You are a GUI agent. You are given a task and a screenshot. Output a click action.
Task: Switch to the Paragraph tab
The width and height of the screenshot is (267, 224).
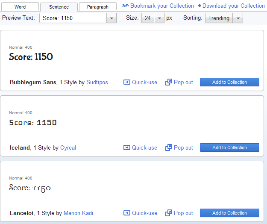point(98,7)
